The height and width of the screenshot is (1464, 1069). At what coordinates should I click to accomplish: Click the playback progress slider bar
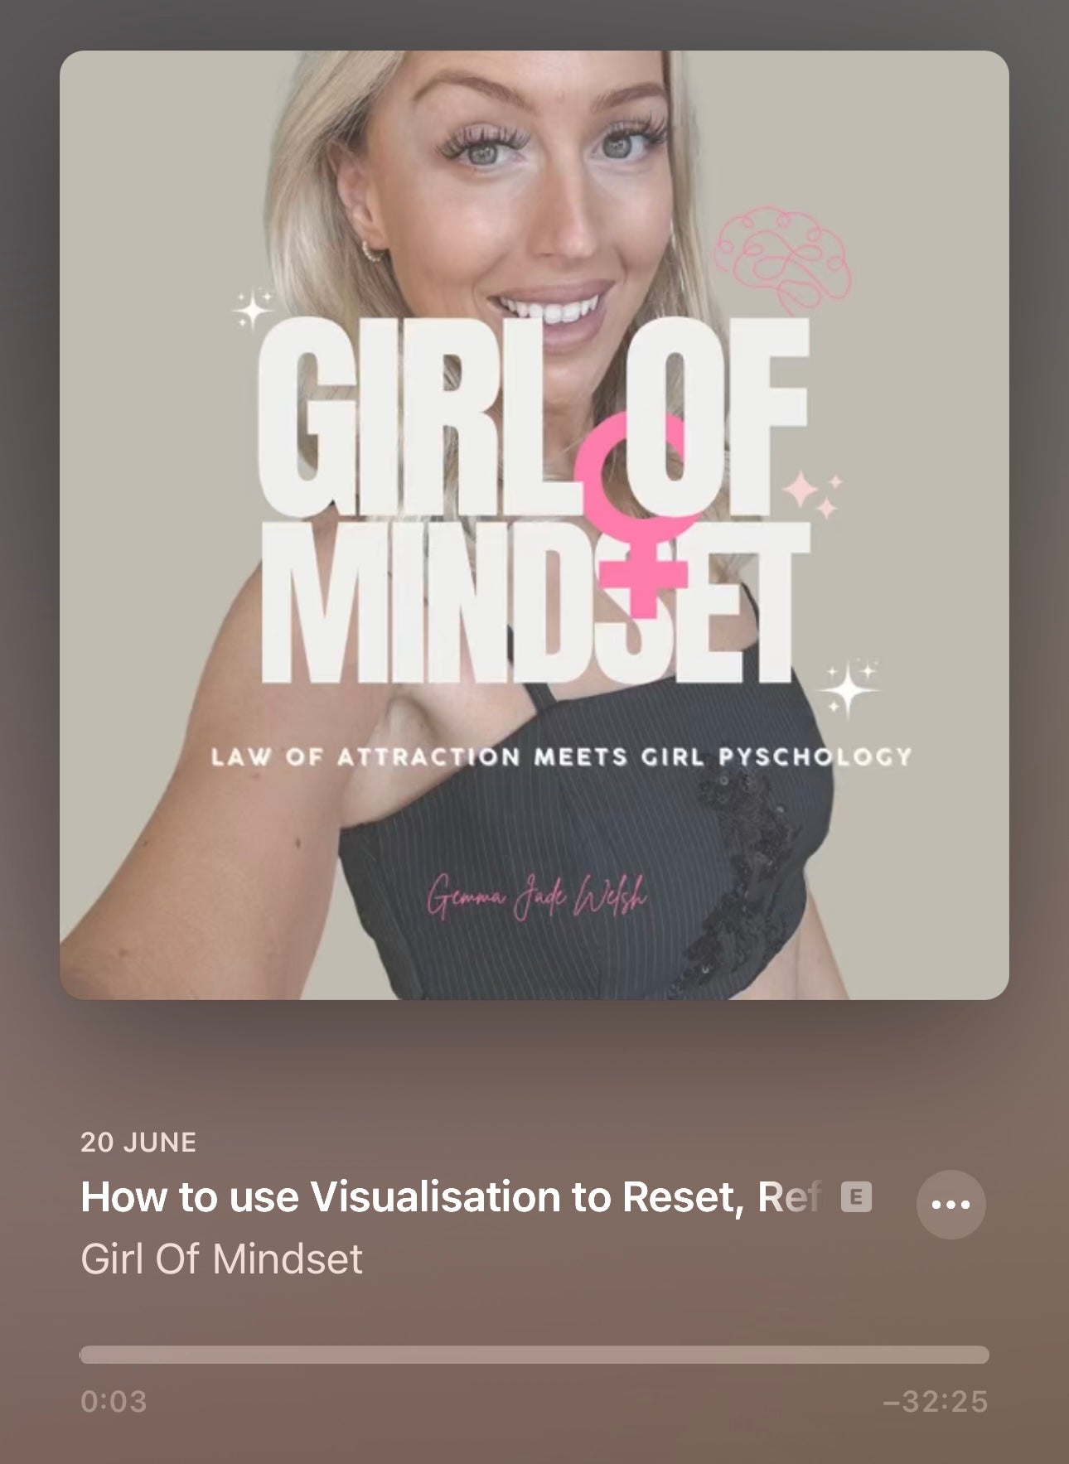click(534, 1355)
